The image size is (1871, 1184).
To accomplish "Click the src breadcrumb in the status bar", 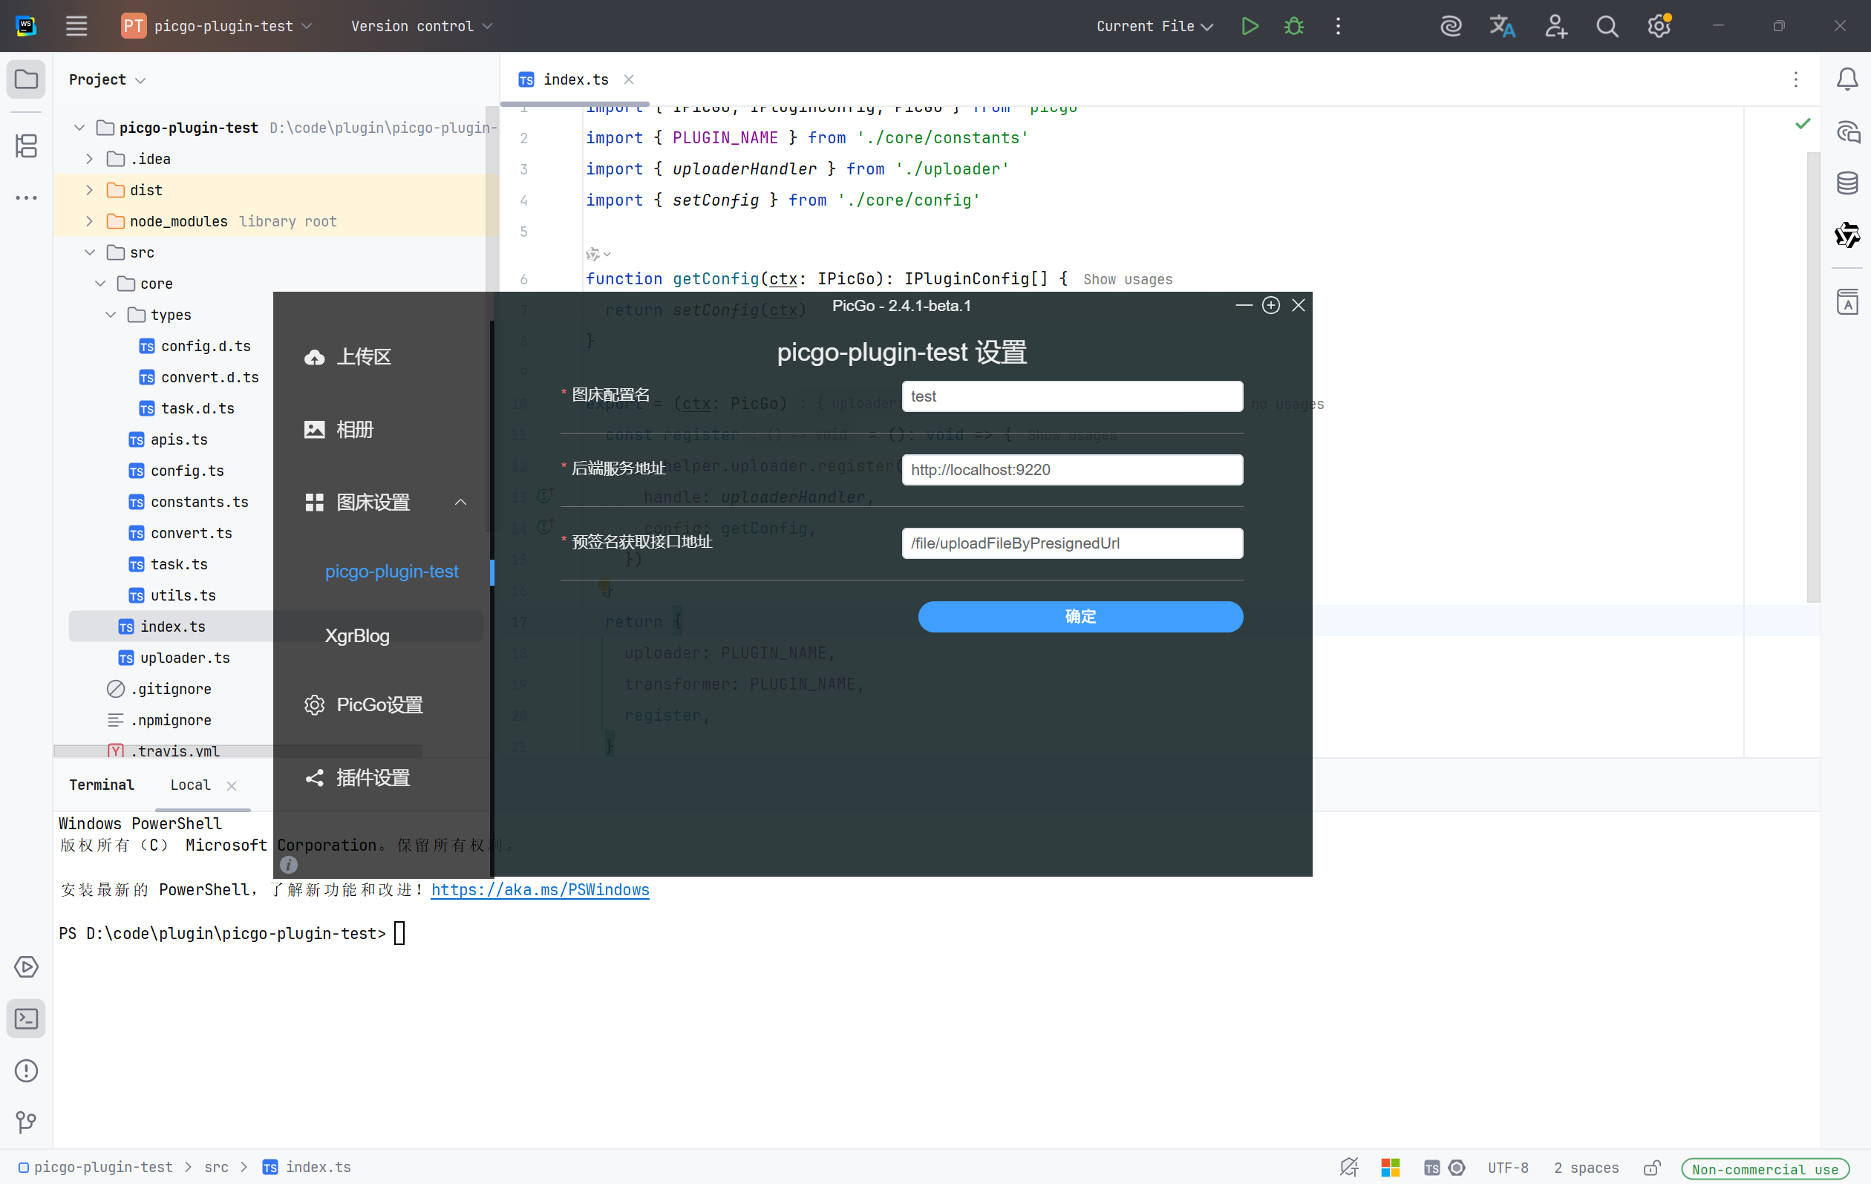I will click(x=216, y=1167).
